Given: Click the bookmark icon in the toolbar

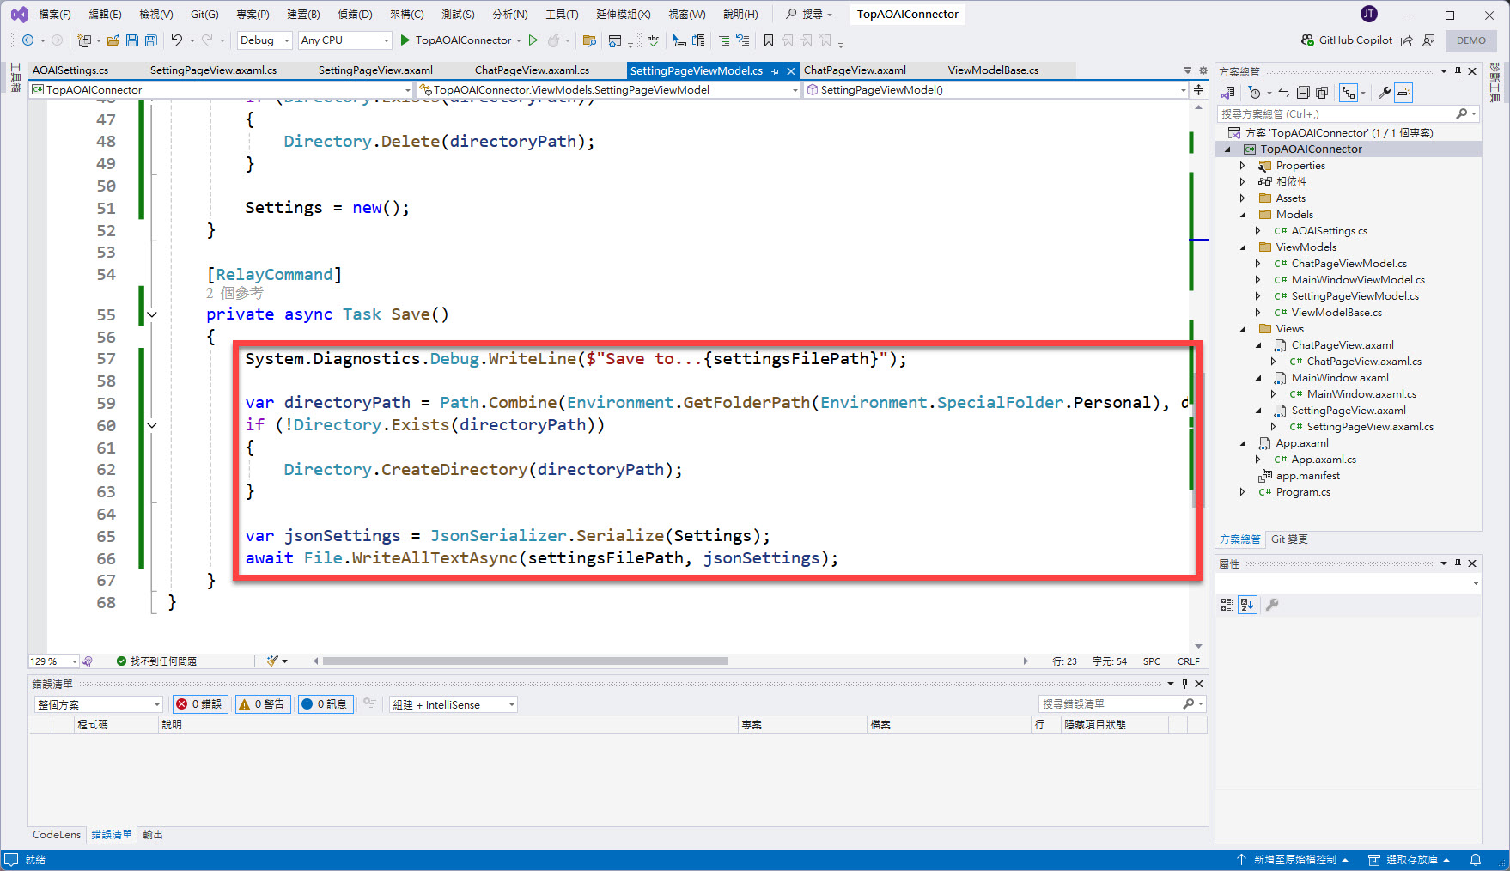Looking at the screenshot, I should (x=769, y=40).
